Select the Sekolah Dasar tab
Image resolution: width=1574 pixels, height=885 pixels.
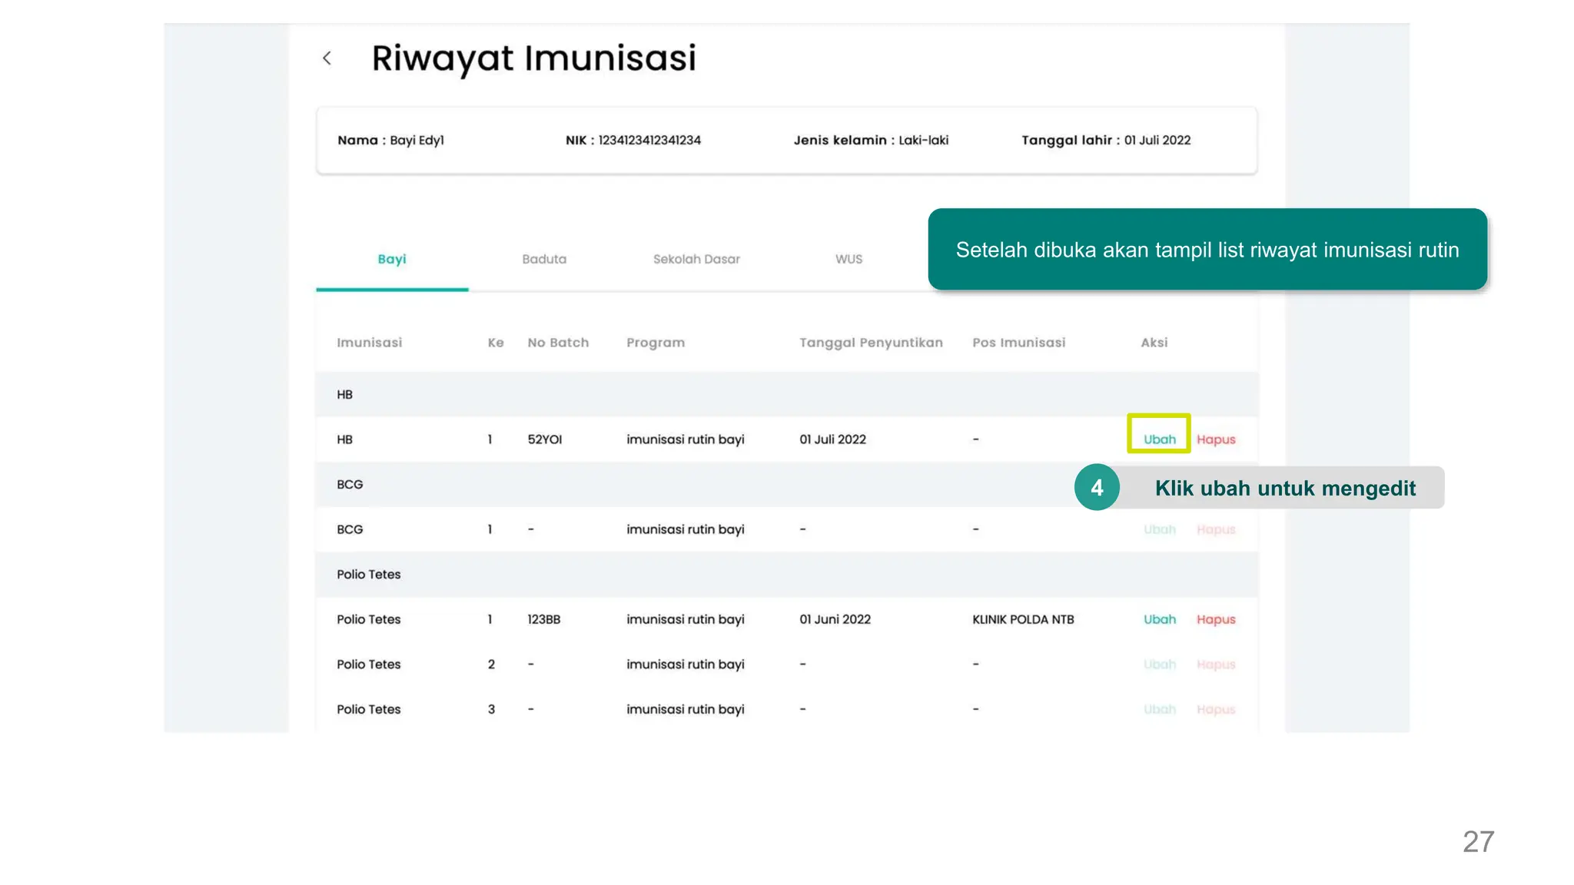click(x=696, y=260)
